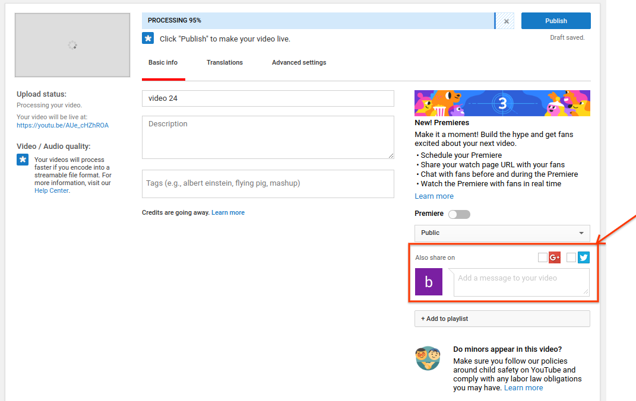Open the Advanced settings tab
Screen dimensions: 636x401
tap(299, 62)
